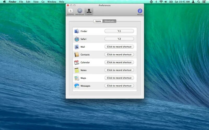Open the Finder application menu
Viewport: 209px width, 130px height.
point(13,2)
